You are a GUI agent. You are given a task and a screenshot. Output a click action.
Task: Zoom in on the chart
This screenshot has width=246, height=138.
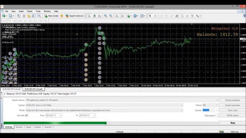click(x=106, y=16)
